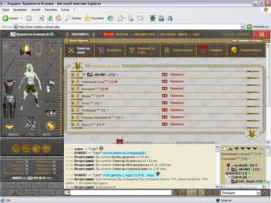Click the green status icon next to Хранитель Клинка
Screen dimensions: 271x203
[x=52, y=34]
